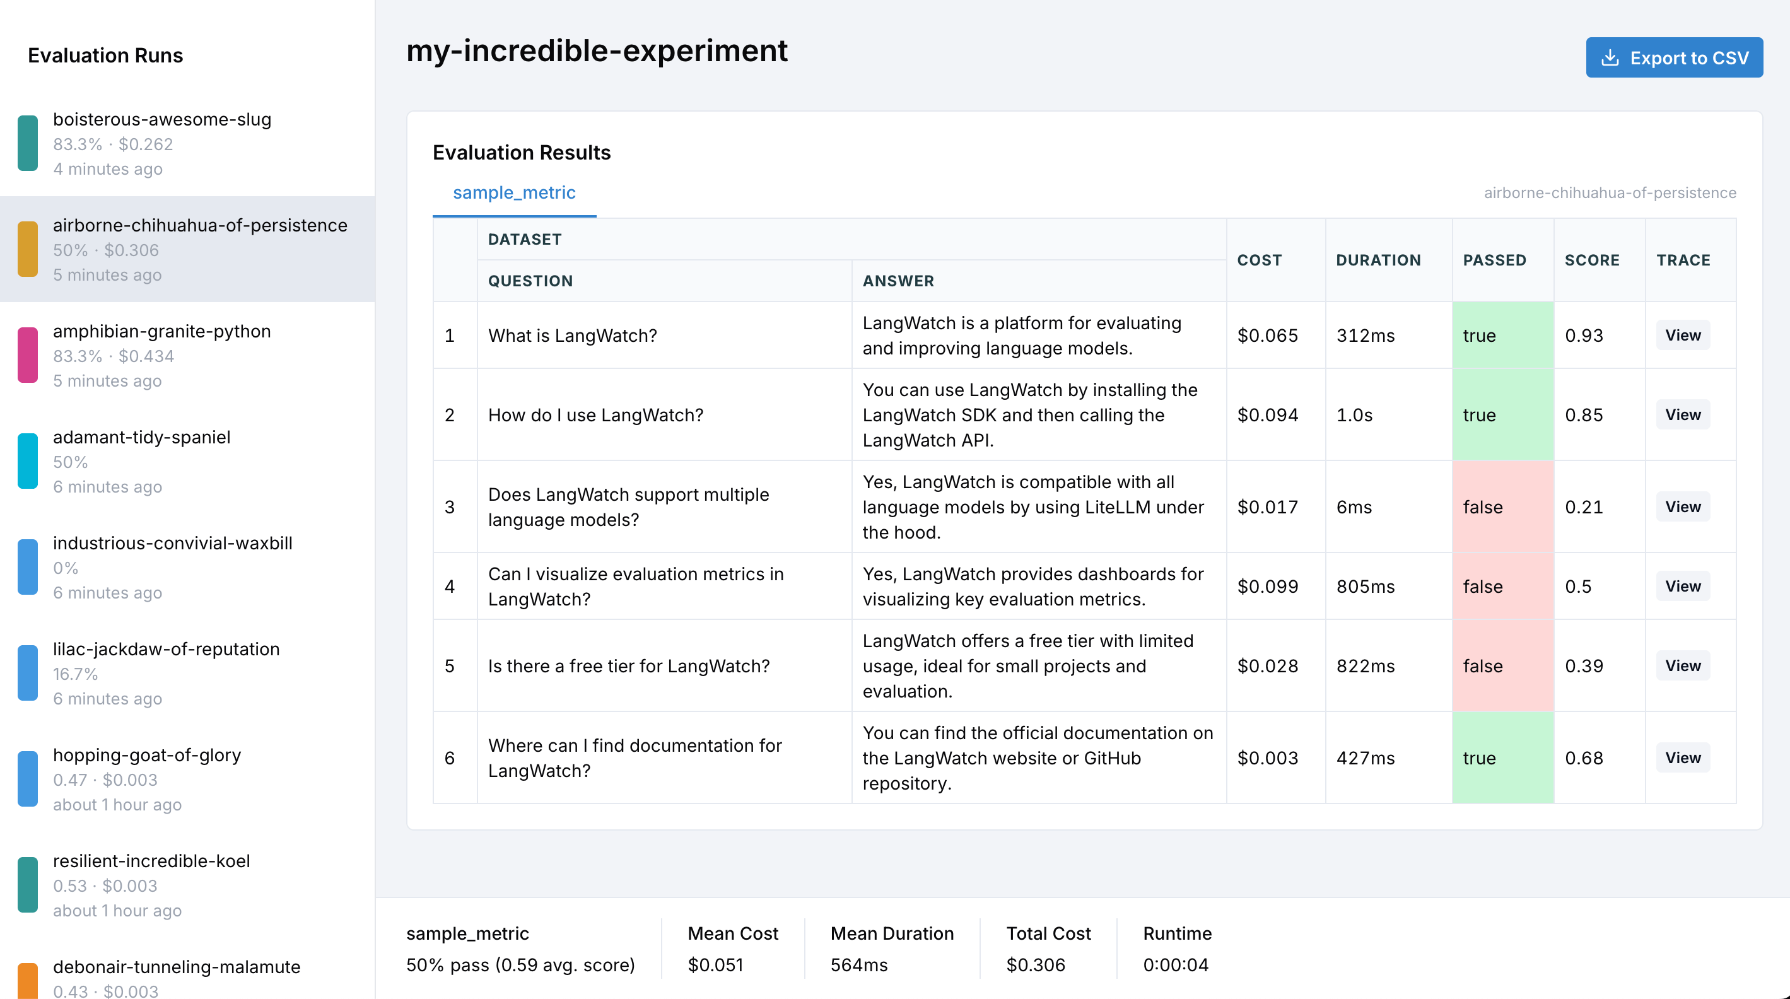Click the '50% pass (0.59 avg. score)' text
The height and width of the screenshot is (999, 1790).
(x=520, y=965)
